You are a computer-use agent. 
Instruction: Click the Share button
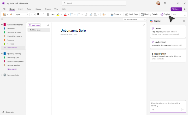(x=176, y=9)
